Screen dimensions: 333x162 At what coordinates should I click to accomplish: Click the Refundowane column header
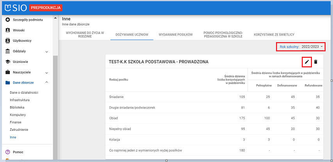(313, 85)
